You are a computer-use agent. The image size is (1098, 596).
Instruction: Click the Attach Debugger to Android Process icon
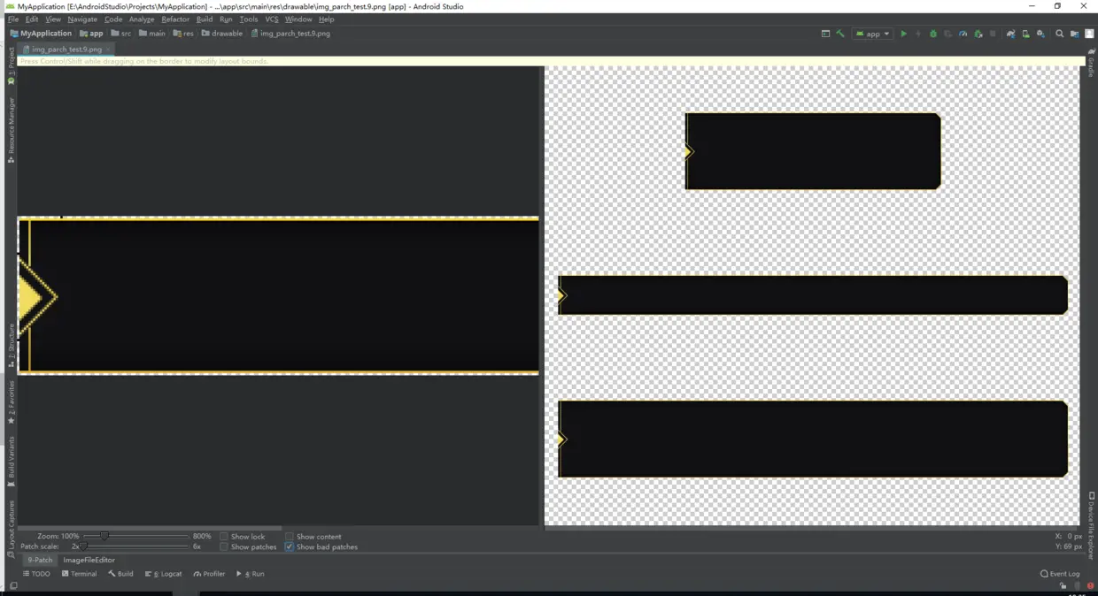tap(978, 34)
